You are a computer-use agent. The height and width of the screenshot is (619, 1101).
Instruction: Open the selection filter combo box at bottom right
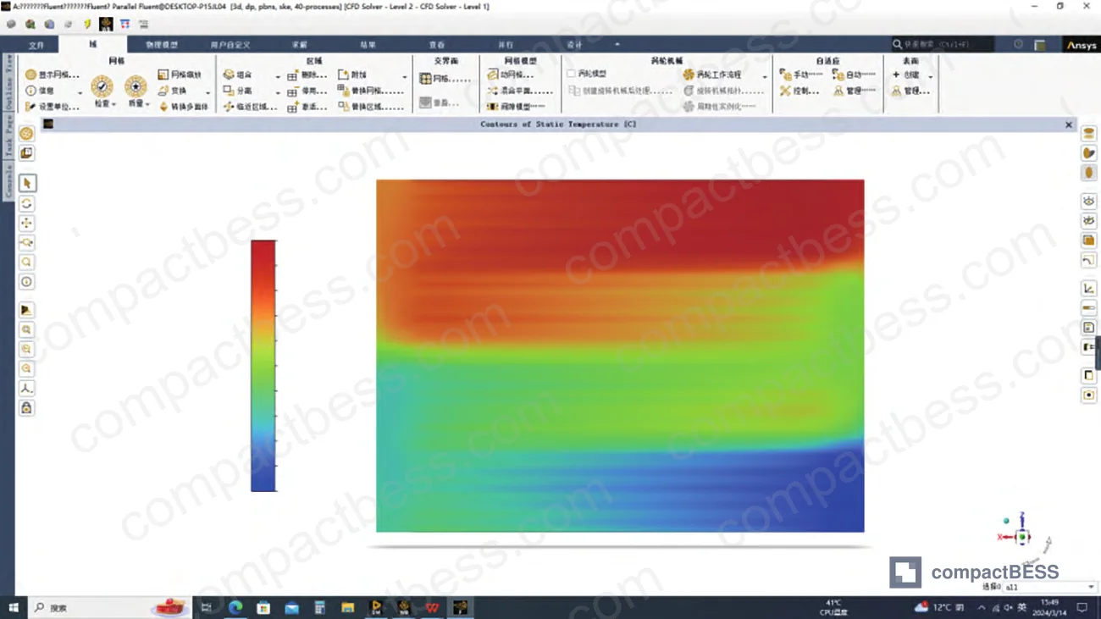point(1050,587)
